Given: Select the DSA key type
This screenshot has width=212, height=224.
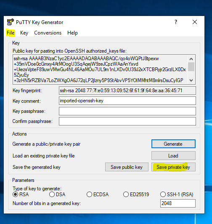Looking at the screenshot, I should [57, 195].
